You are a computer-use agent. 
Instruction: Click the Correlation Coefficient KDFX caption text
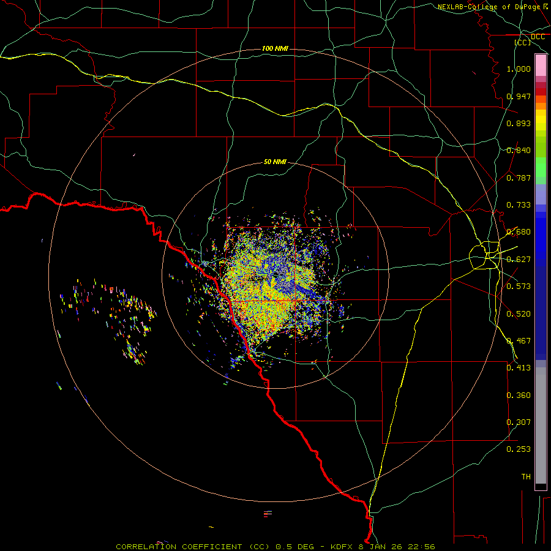[x=275, y=547]
